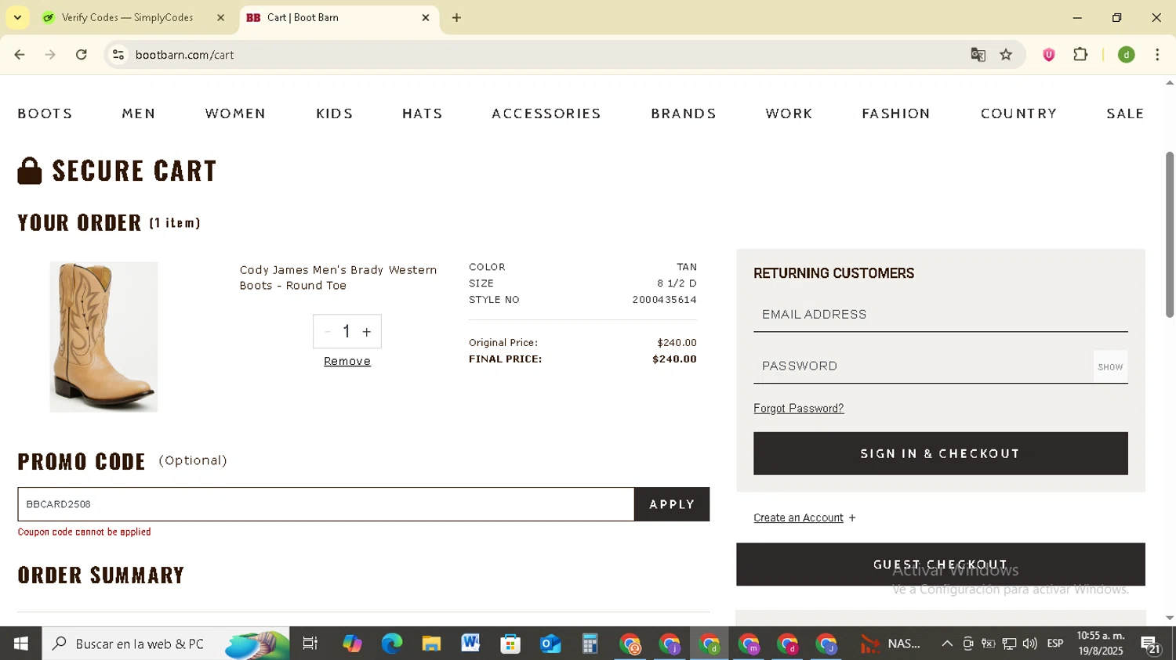This screenshot has height=660, width=1176.
Task: Open Cody James Men's Brady Western Boots link
Action: tap(338, 277)
